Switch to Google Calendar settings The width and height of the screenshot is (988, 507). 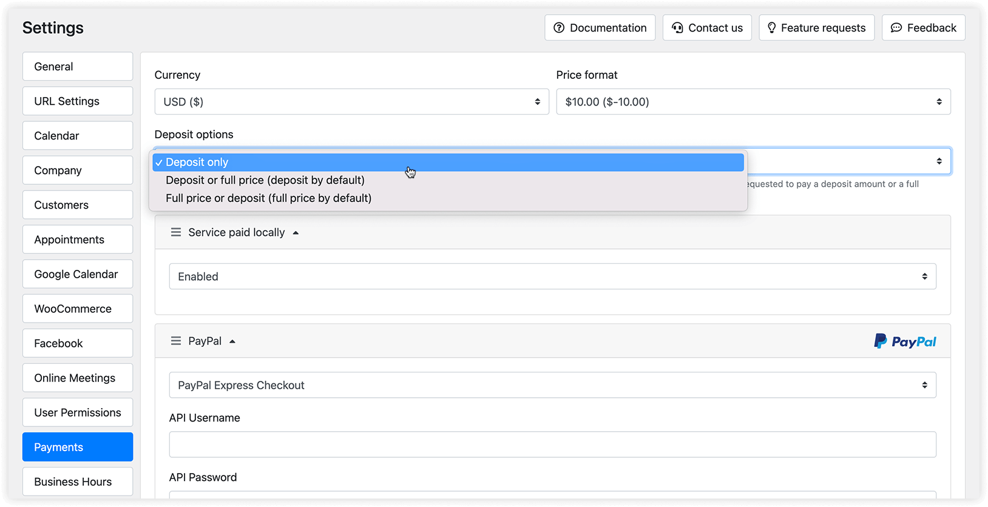[78, 274]
